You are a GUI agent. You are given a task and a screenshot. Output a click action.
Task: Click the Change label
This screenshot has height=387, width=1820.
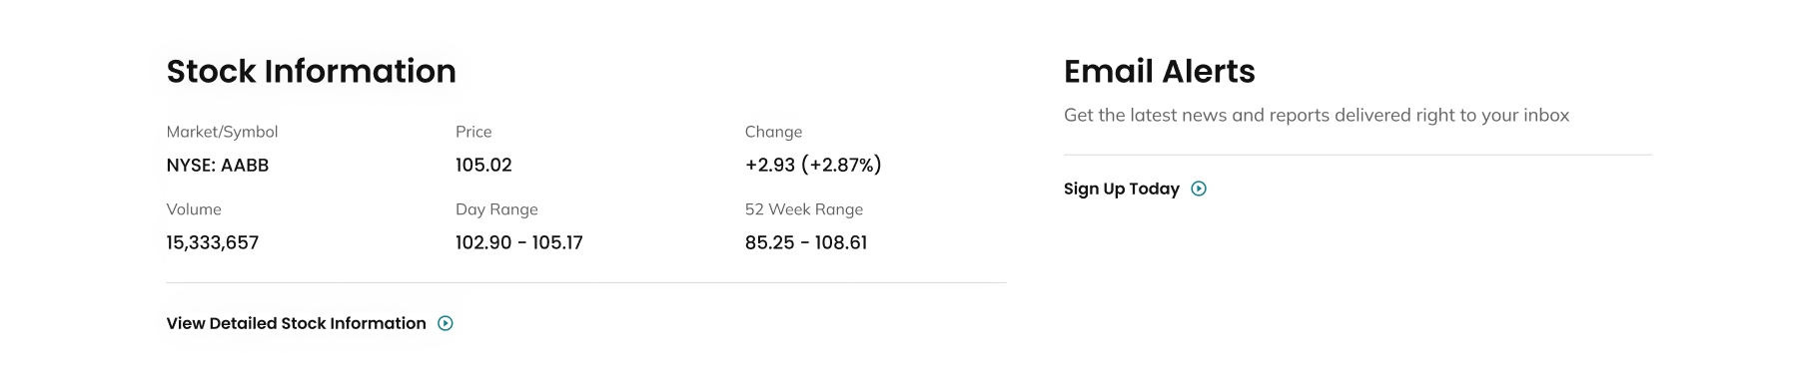[773, 132]
